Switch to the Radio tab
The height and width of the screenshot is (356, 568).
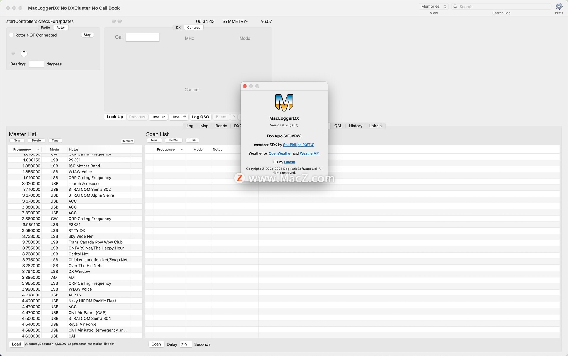point(45,28)
